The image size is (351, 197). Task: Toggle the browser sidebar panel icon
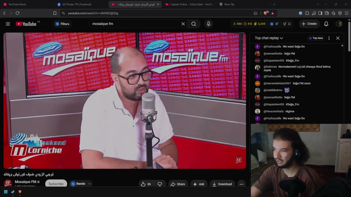(x=320, y=13)
